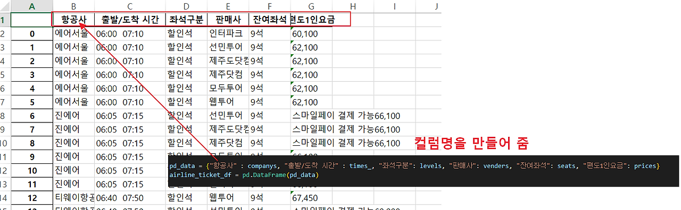Viewport: 681px width, 210px height.
Task: Select column D header
Action: (186, 6)
